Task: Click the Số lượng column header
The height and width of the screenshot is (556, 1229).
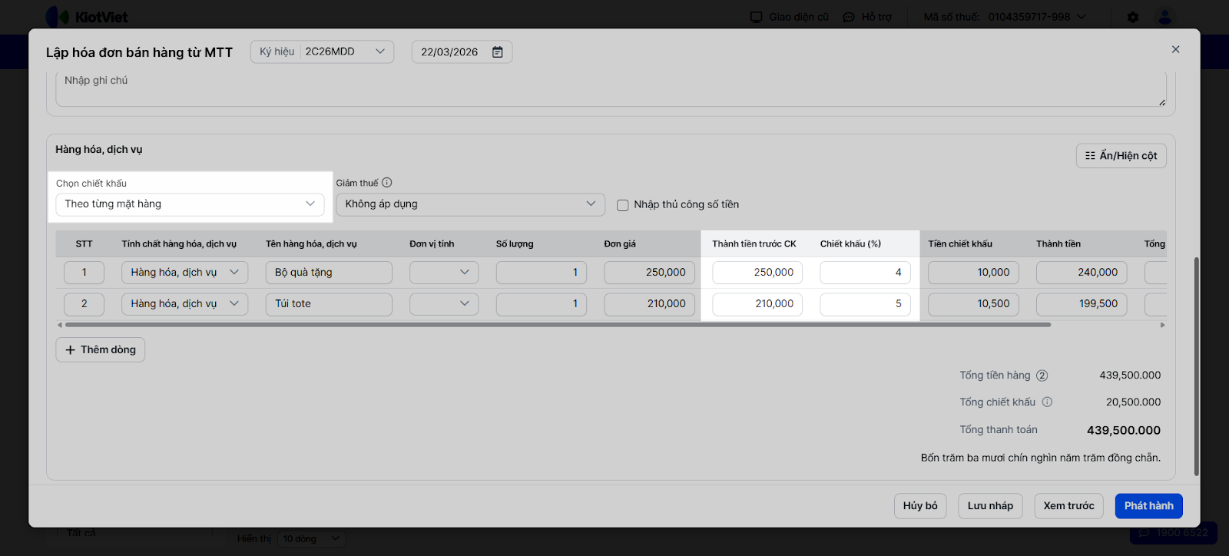Action: (515, 244)
